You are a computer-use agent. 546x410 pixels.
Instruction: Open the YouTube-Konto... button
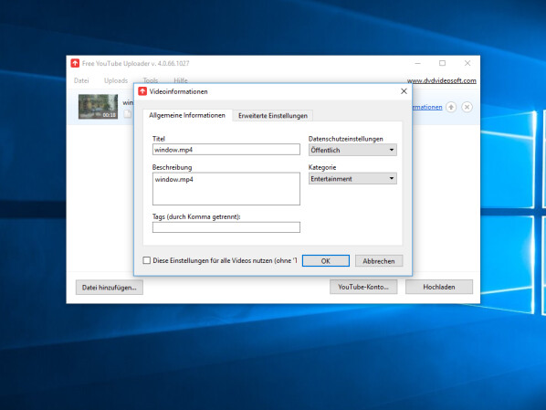pos(363,287)
